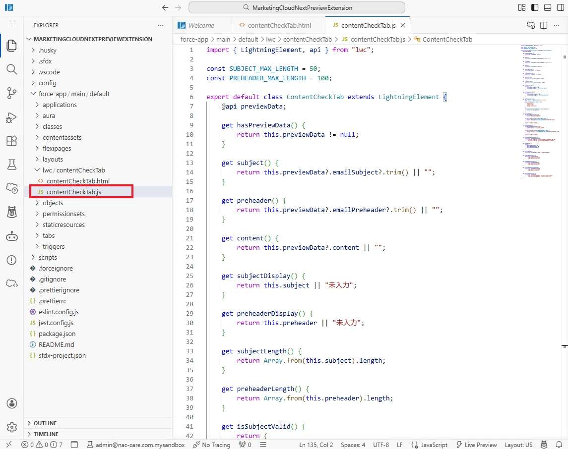Viewport: 568px width, 449px height.
Task: Open the hamburger application menu
Action: (11, 25)
